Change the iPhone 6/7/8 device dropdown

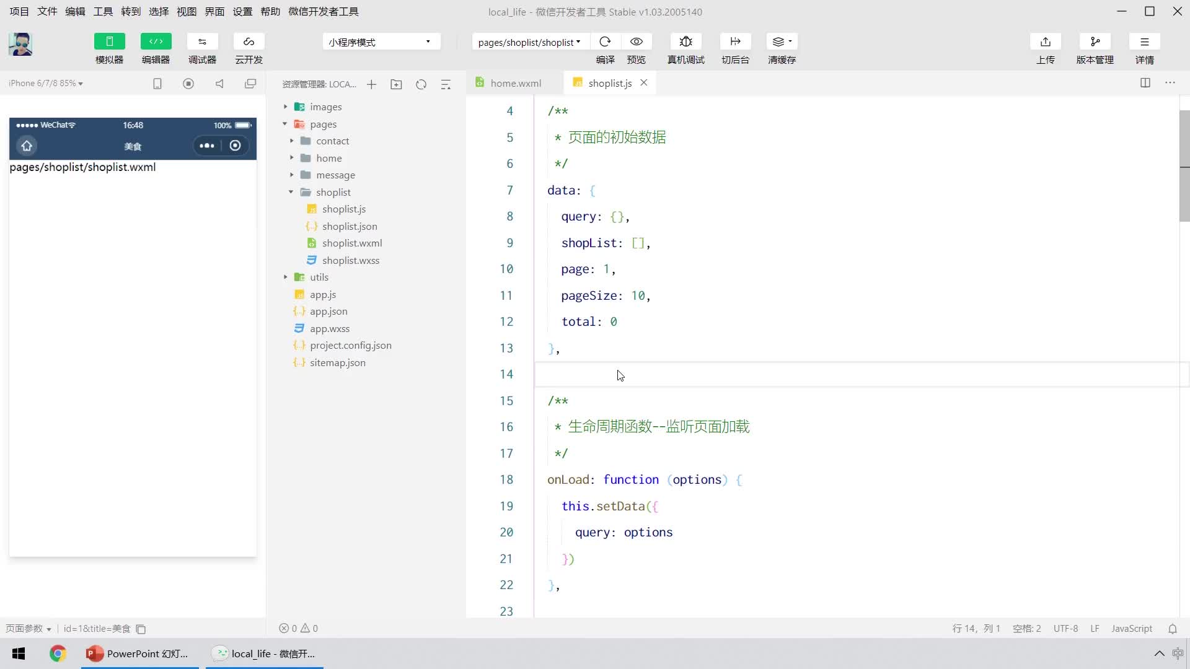[46, 83]
